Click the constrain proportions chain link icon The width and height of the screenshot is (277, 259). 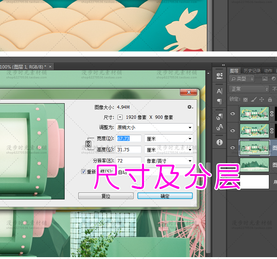(x=89, y=144)
